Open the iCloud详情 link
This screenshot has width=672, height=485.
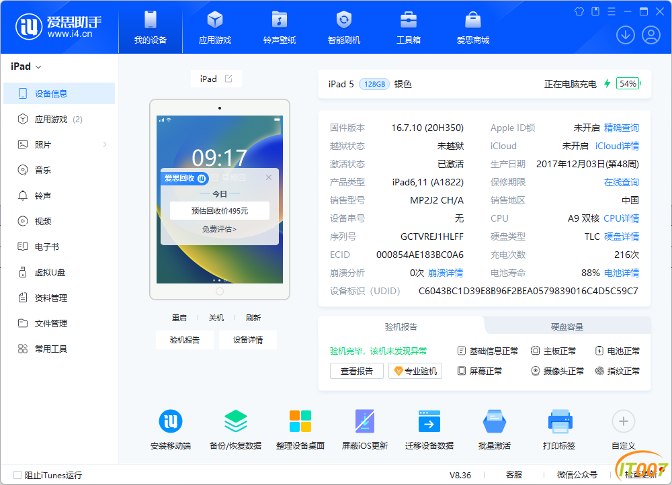[617, 146]
